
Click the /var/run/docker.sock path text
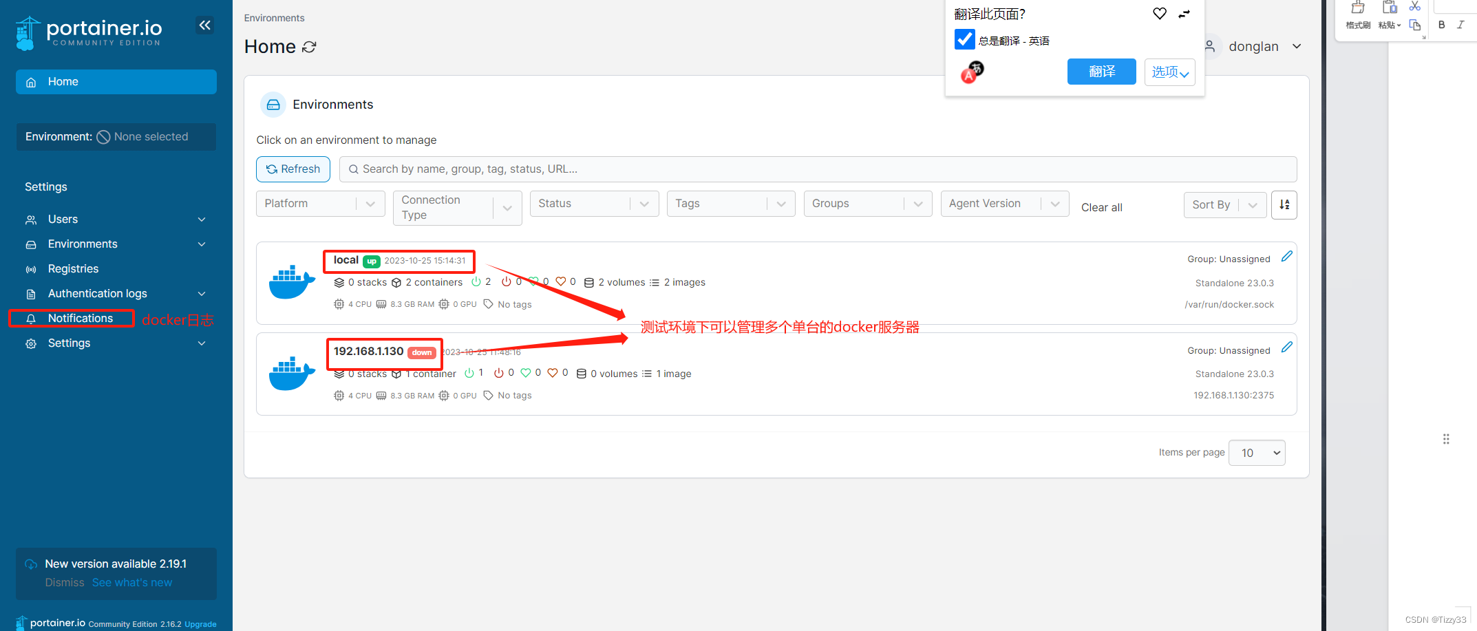click(1229, 305)
